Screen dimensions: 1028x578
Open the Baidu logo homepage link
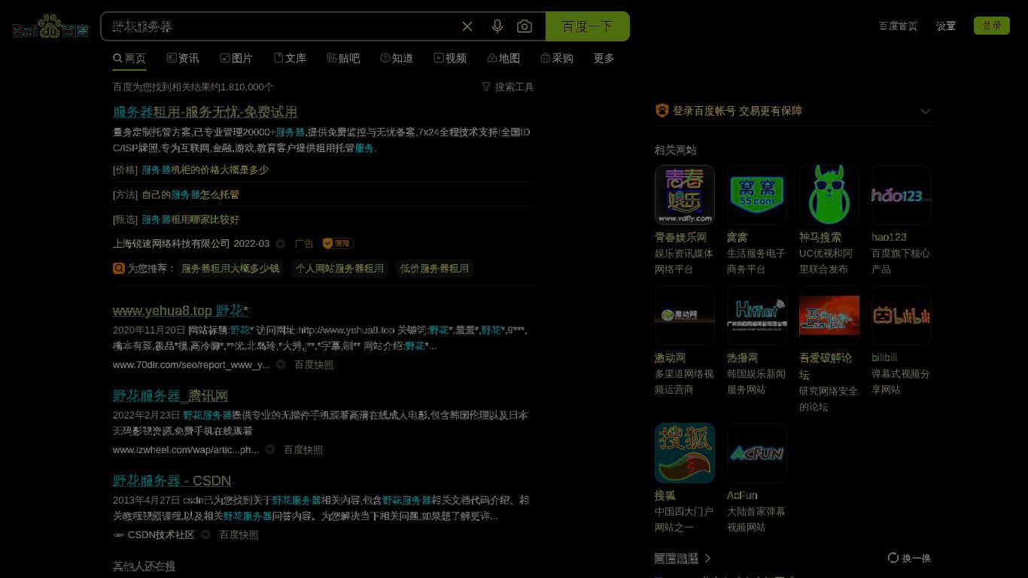tap(50, 27)
